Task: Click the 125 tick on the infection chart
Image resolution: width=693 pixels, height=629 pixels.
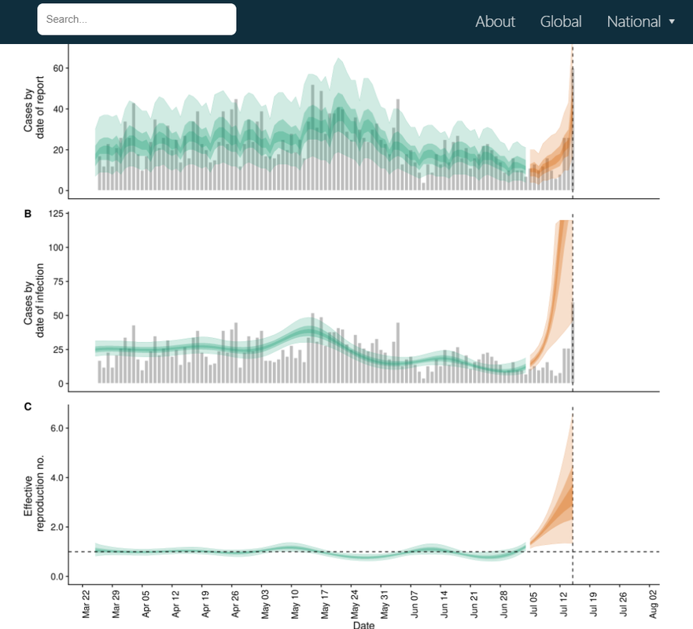Action: tap(56, 214)
